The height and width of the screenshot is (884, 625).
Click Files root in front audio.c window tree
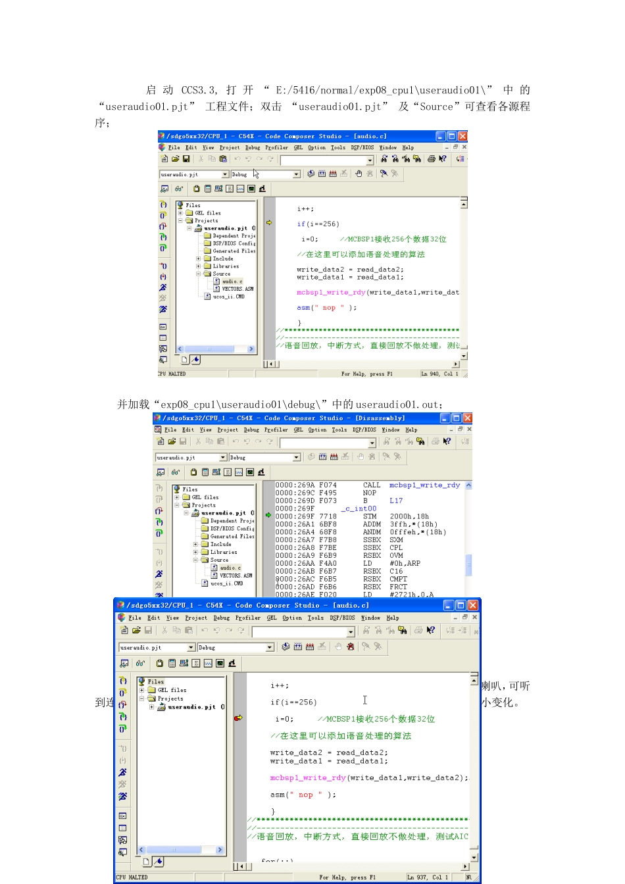[156, 681]
